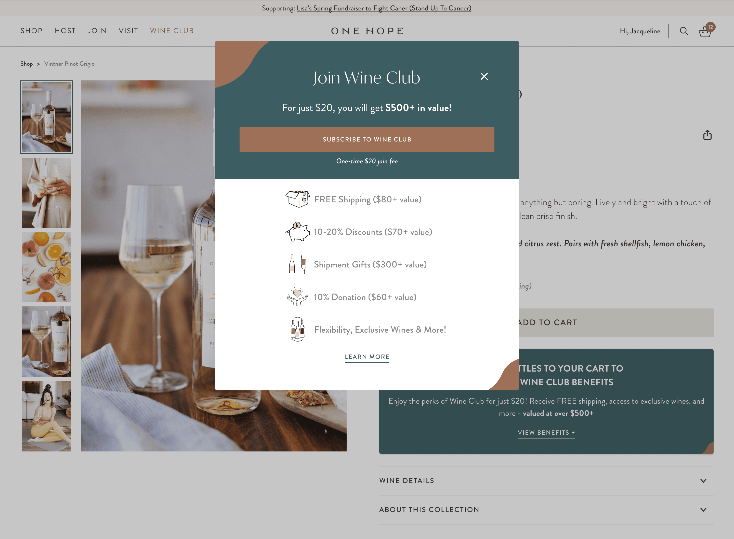Viewport: 734px width, 539px height.
Task: Select the citrus fruit thumbnail image
Action: tap(47, 267)
